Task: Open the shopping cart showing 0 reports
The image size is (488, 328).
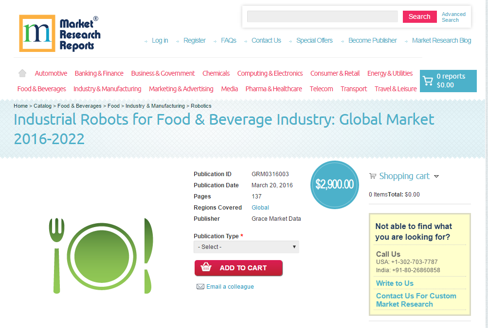Action: 448,81
